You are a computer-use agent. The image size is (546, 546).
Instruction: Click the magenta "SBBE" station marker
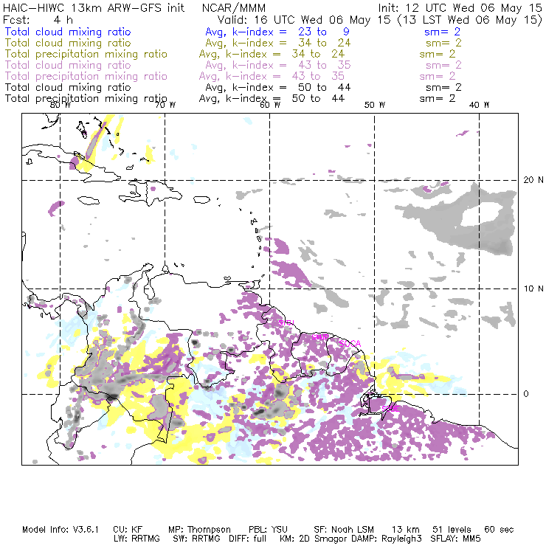(390, 409)
